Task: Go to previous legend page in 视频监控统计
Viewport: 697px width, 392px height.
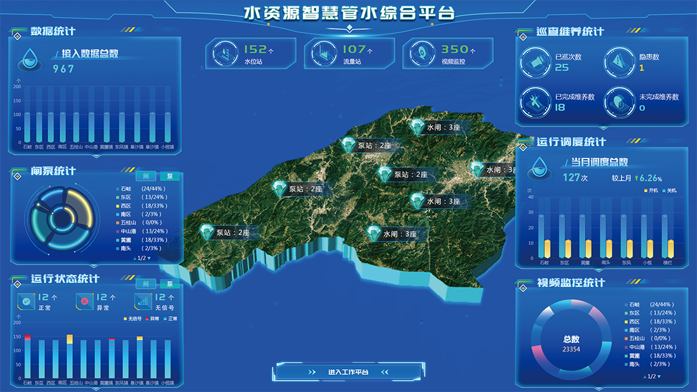Action: click(644, 377)
